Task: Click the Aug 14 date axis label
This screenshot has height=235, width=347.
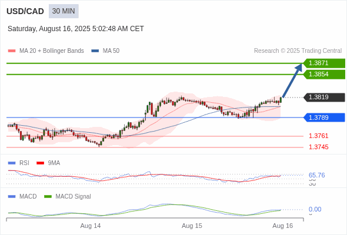Action: tap(91, 226)
